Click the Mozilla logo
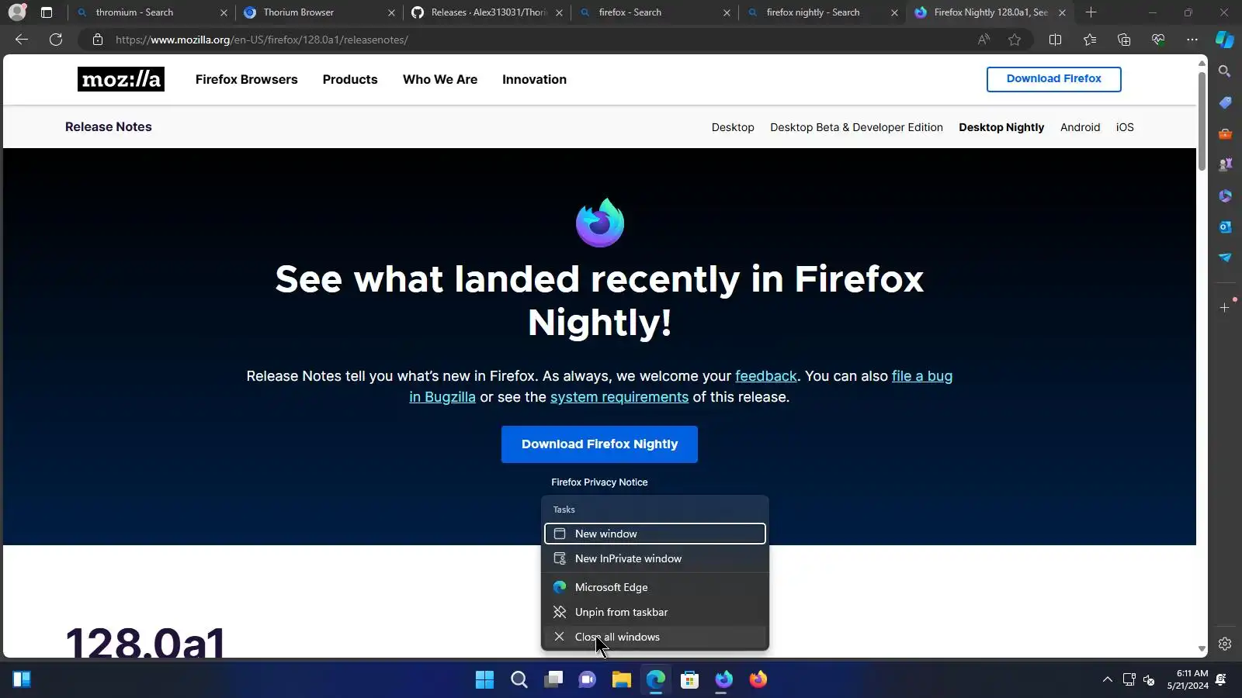The height and width of the screenshot is (698, 1242). 121,79
